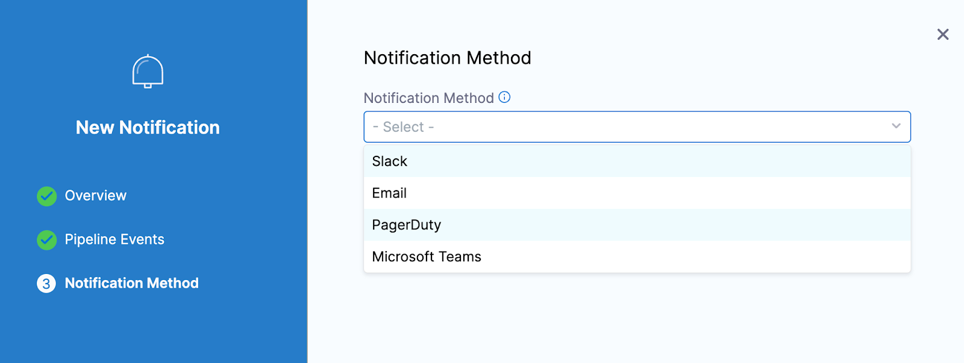Open the Pipeline Events step
964x363 pixels.
click(114, 240)
